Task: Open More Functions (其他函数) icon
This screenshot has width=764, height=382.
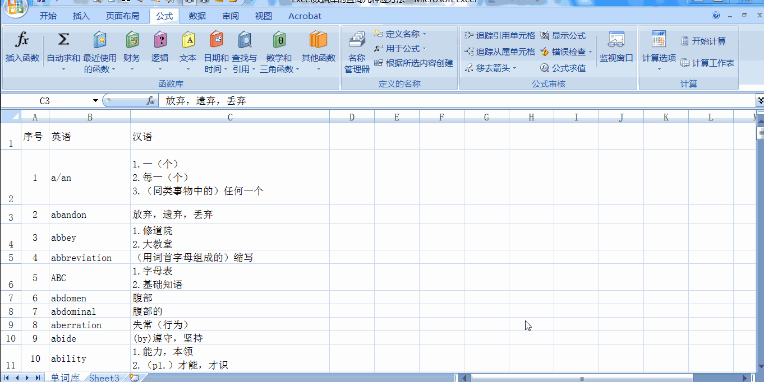Action: pyautogui.click(x=318, y=40)
